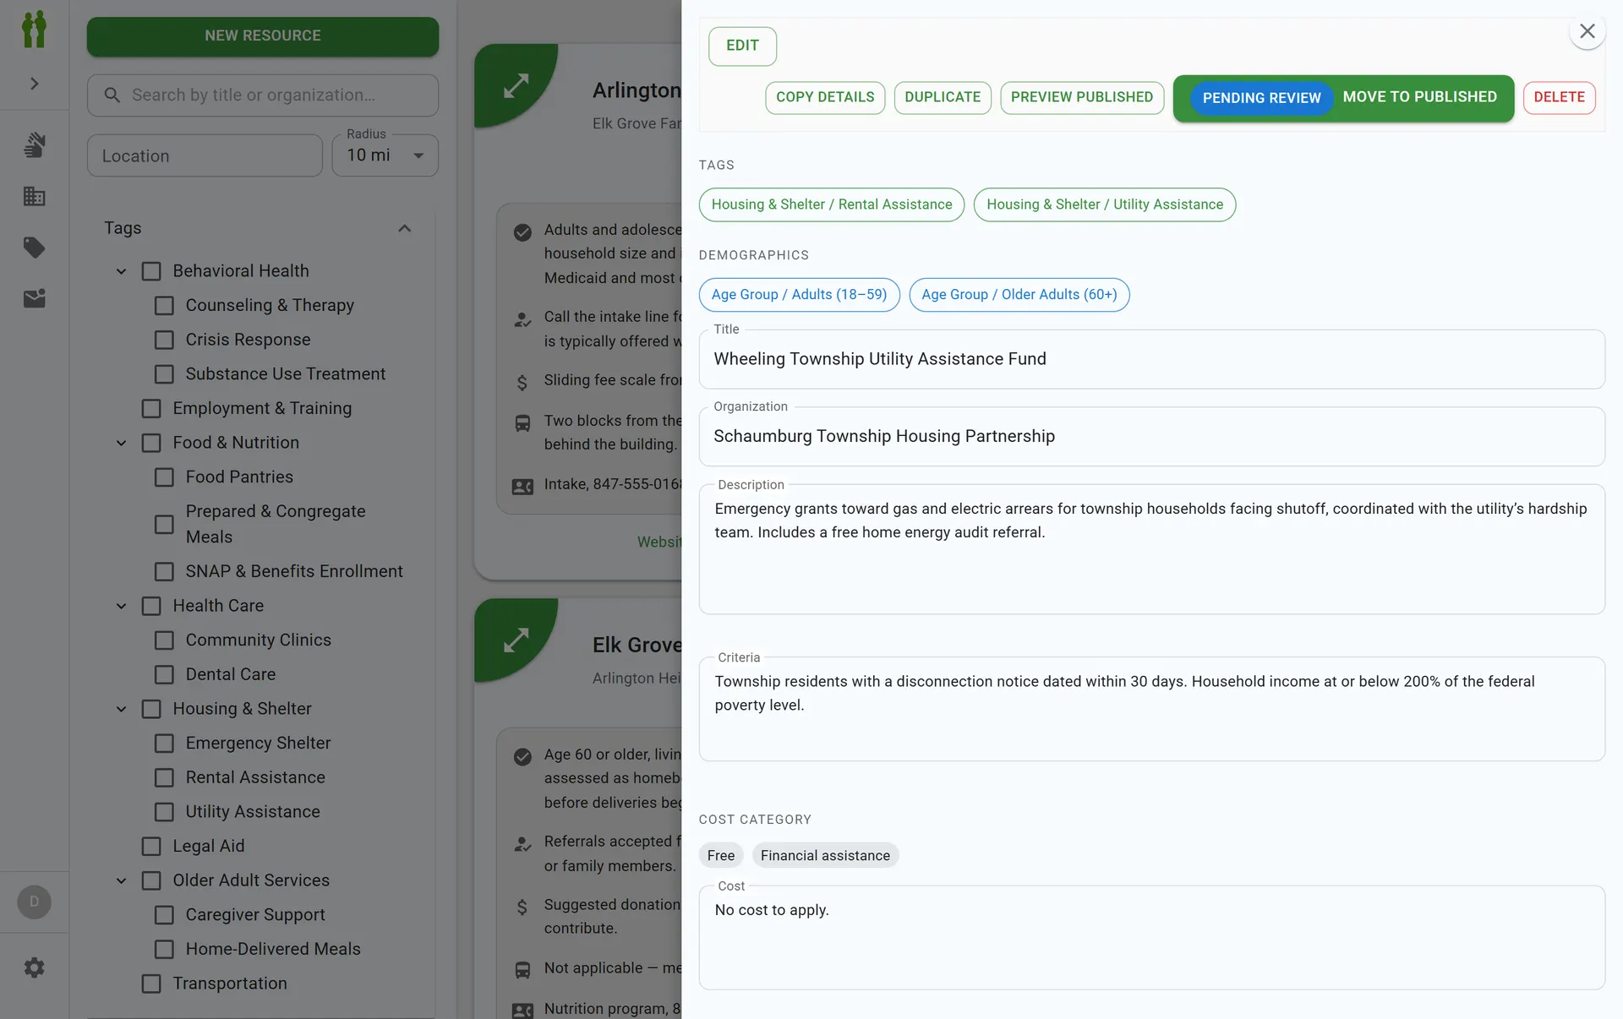The width and height of the screenshot is (1623, 1019).
Task: Check the Crisis Response checkbox
Action: [164, 340]
